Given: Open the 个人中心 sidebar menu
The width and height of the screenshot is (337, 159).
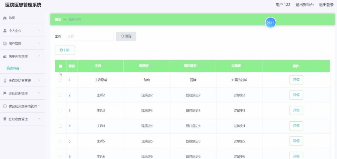Looking at the screenshot, I should (x=23, y=31).
